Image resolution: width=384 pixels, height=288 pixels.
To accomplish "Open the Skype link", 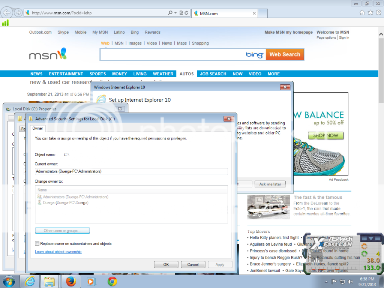I will click(x=63, y=32).
